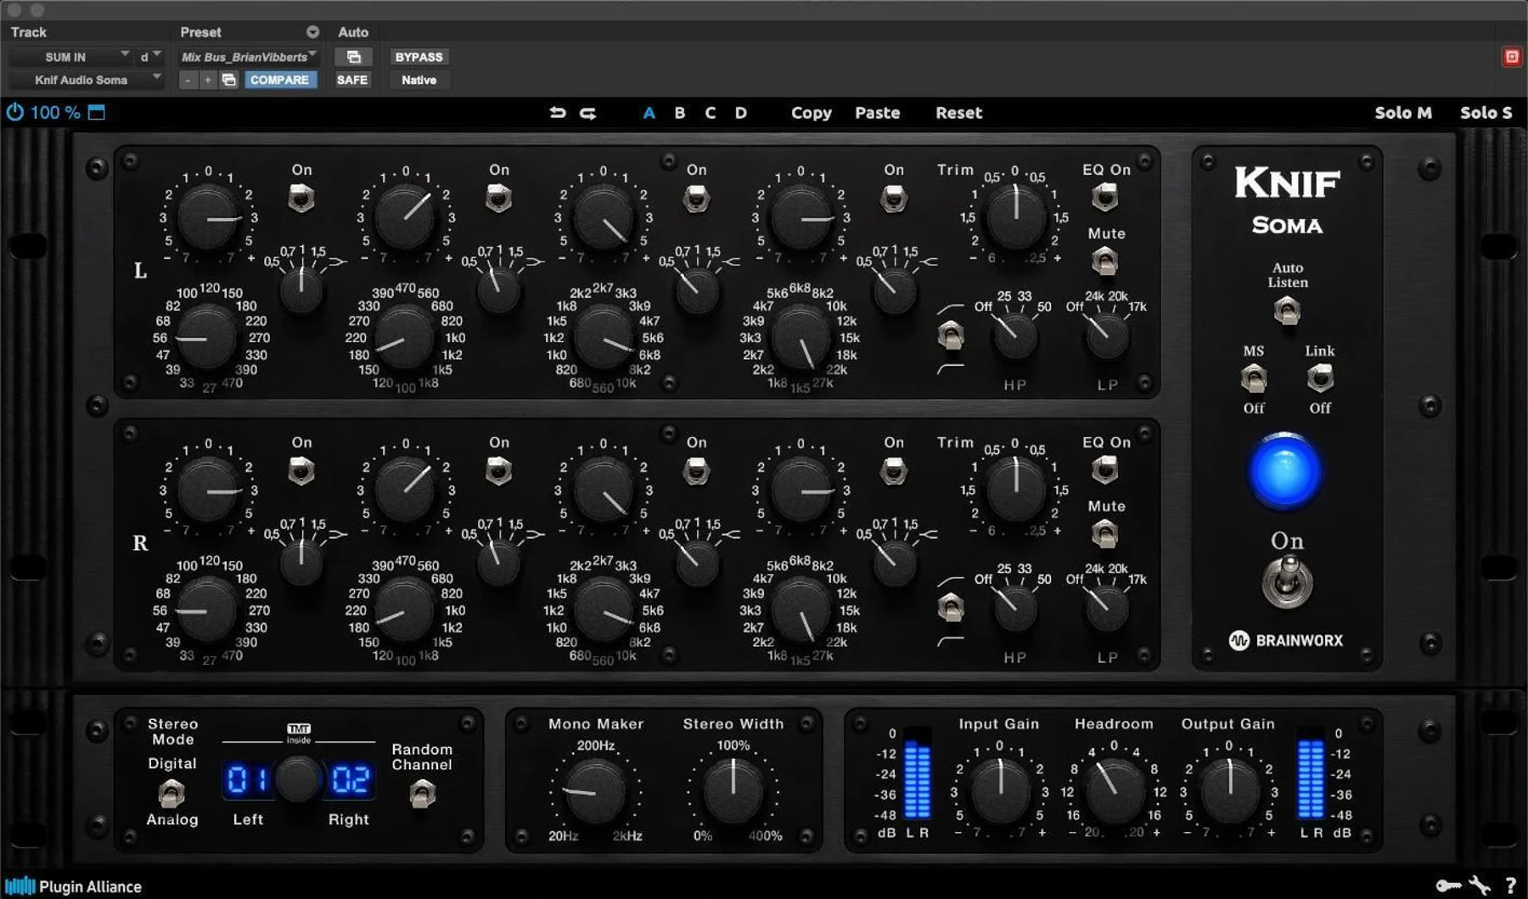Open the Preset menu arrow button
The image size is (1528, 899).
click(x=312, y=32)
